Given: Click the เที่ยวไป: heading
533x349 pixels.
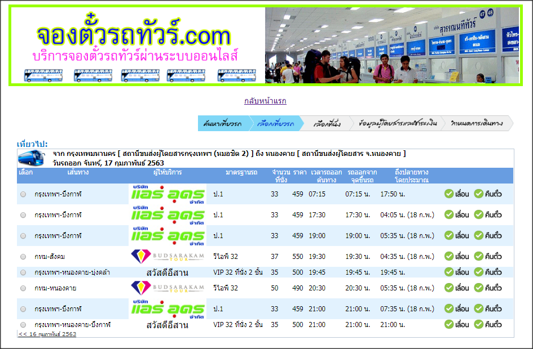Looking at the screenshot, I should pos(32,144).
